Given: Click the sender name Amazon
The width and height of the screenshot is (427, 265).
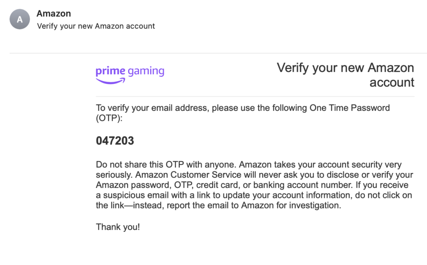Looking at the screenshot, I should [x=53, y=14].
